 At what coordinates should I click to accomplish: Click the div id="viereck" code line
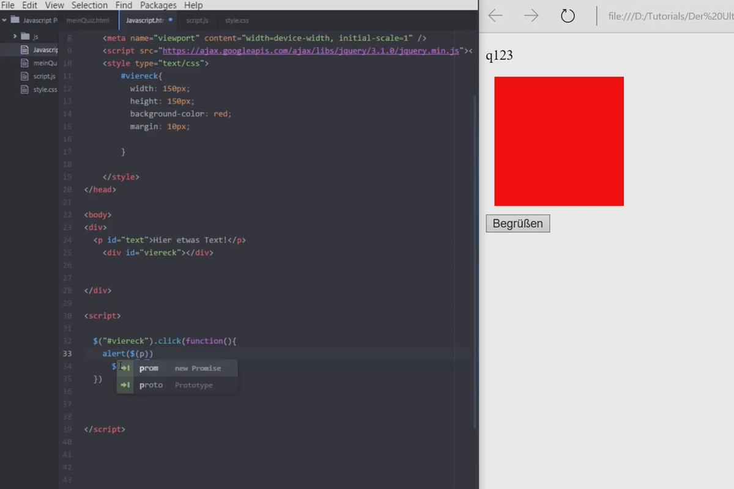(x=158, y=252)
